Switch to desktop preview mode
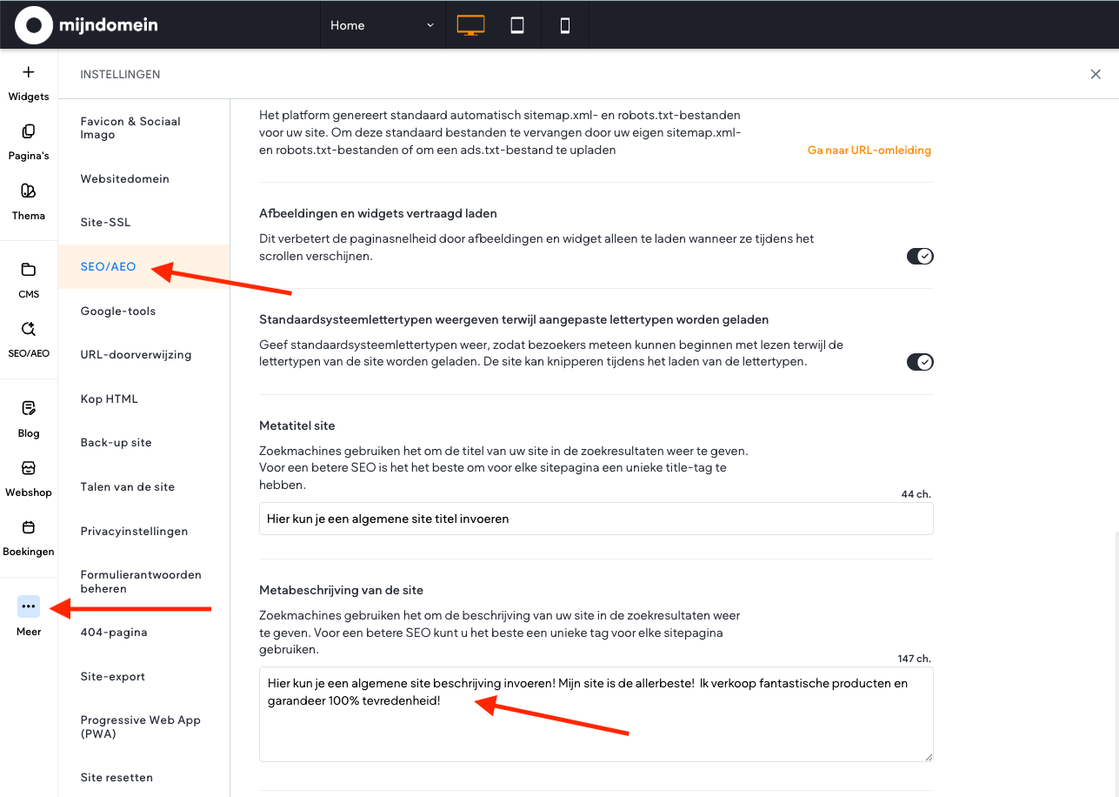The width and height of the screenshot is (1119, 797). coord(470,25)
